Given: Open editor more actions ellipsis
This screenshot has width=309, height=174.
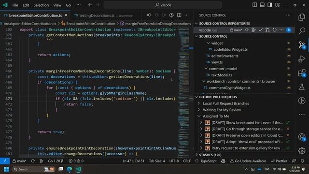Looking at the screenshot, I should (x=187, y=15).
